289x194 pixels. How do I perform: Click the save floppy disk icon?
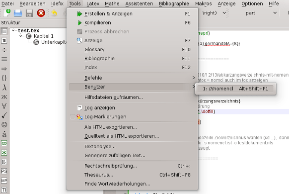click(29, 13)
